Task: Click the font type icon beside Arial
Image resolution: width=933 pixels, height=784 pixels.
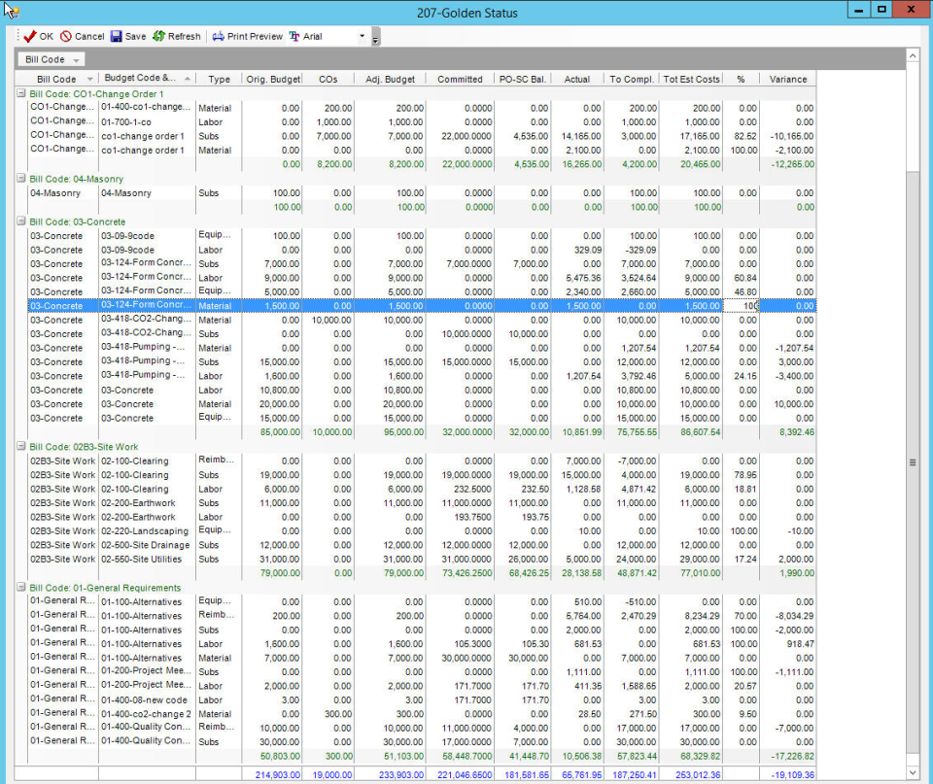Action: coord(294,36)
